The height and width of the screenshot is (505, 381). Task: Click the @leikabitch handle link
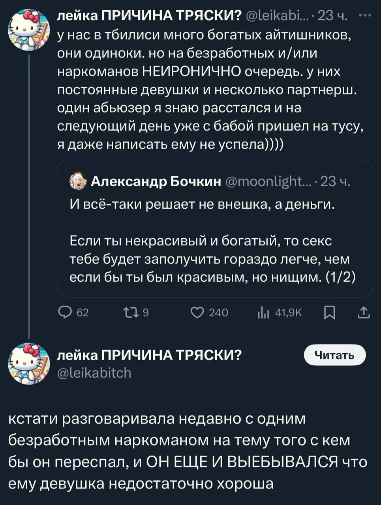[94, 372]
